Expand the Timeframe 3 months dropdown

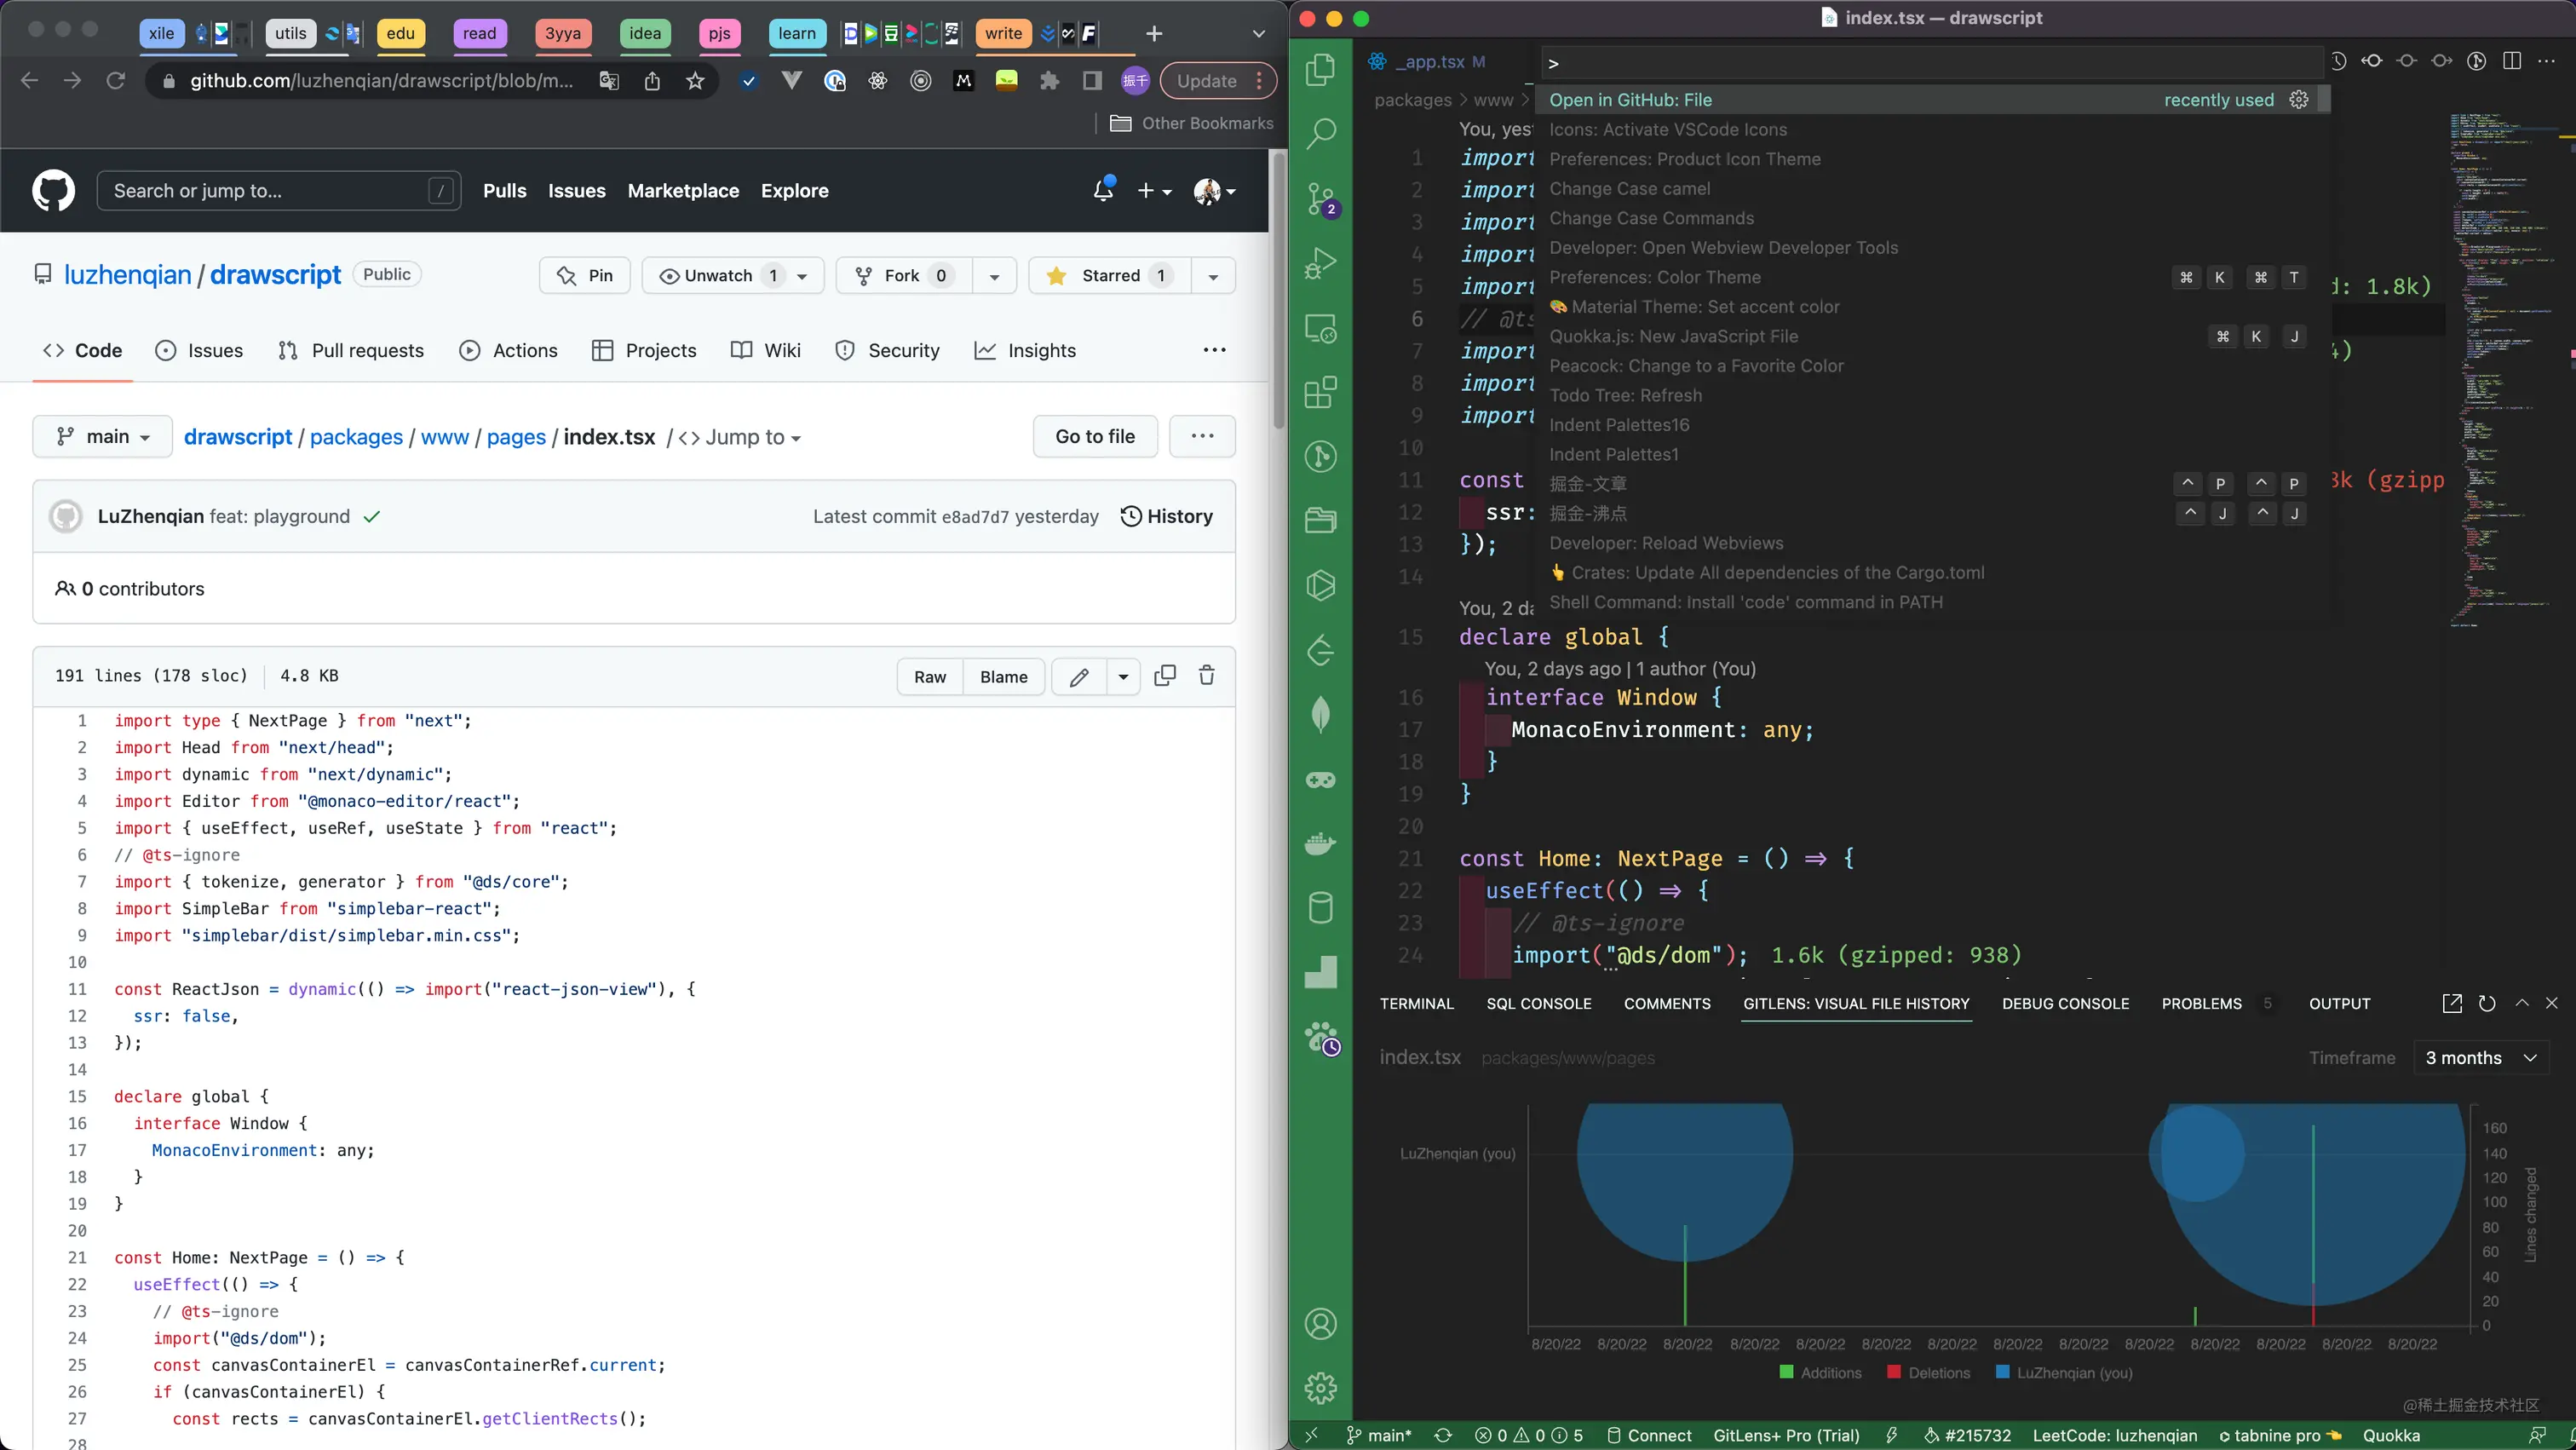click(x=2480, y=1058)
